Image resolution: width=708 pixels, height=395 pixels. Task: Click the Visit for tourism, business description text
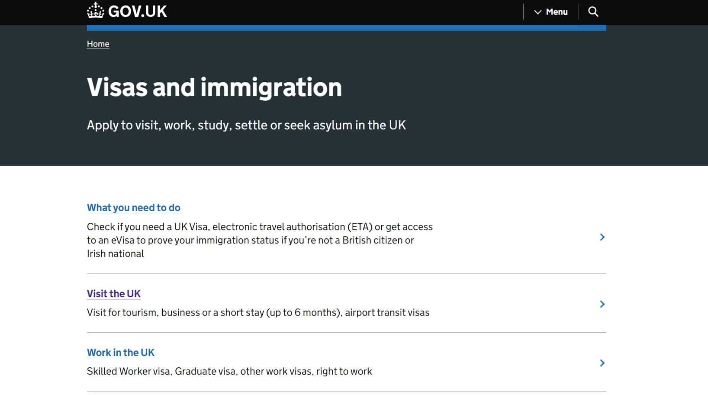point(258,312)
